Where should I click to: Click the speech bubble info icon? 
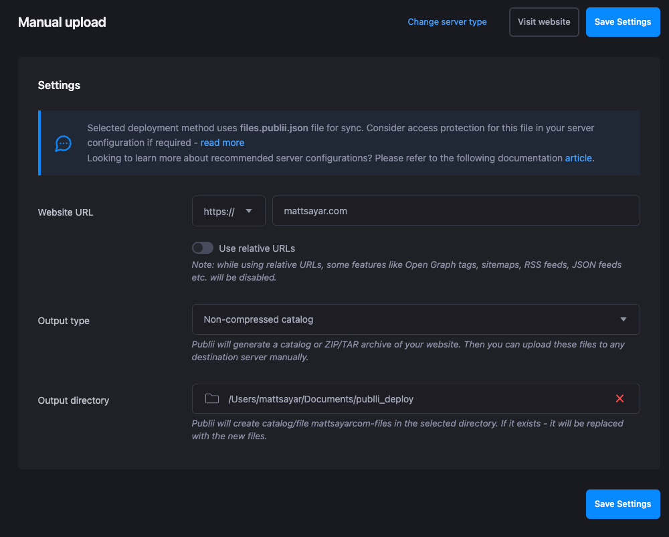[x=64, y=143]
